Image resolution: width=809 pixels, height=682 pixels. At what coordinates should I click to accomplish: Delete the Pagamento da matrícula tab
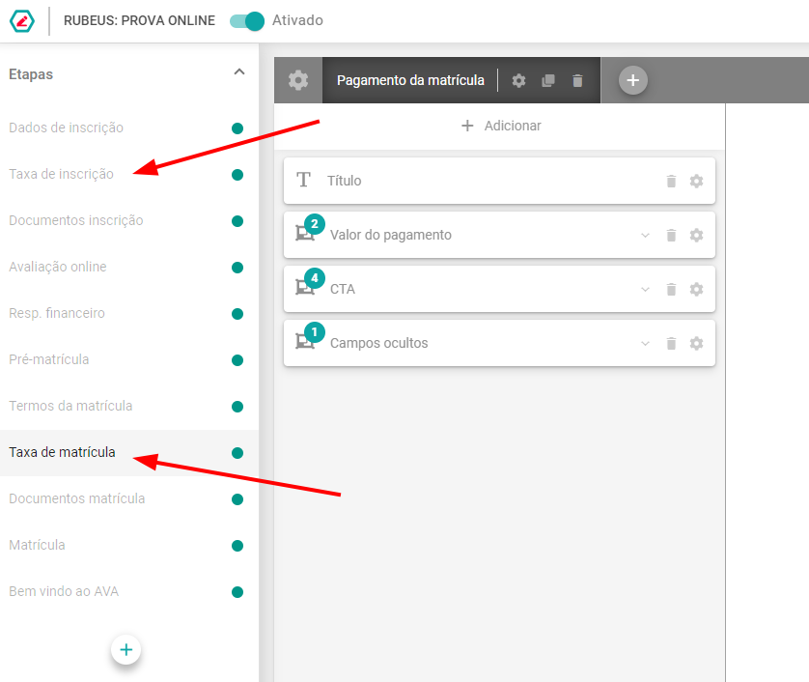[x=577, y=80]
